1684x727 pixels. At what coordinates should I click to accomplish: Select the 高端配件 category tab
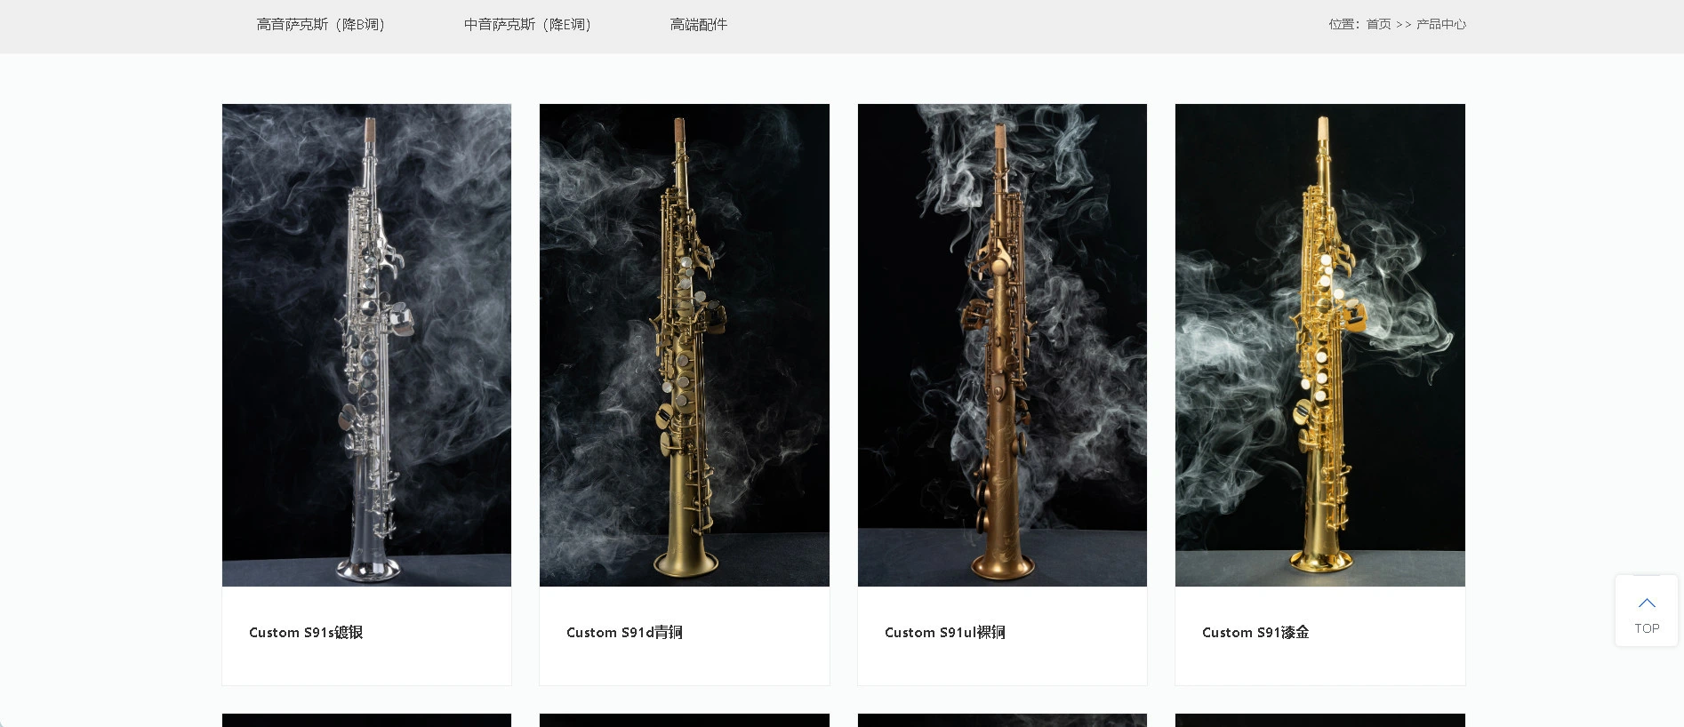698,25
